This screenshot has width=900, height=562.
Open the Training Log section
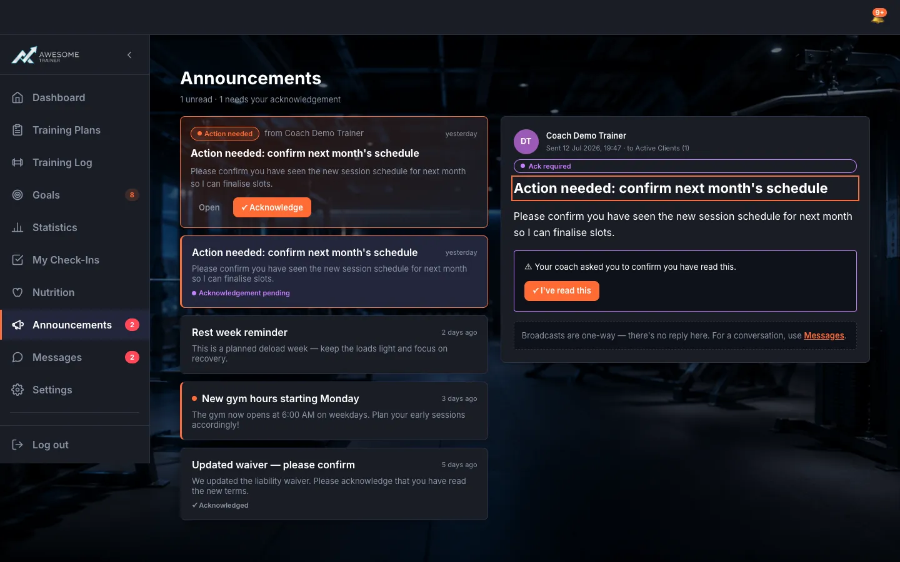[75, 162]
